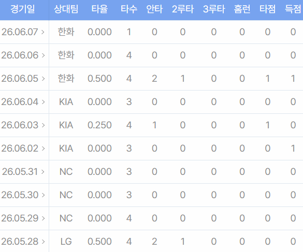This screenshot has width=303, height=252.
Task: Click the 타수 column header
Action: point(129,9)
